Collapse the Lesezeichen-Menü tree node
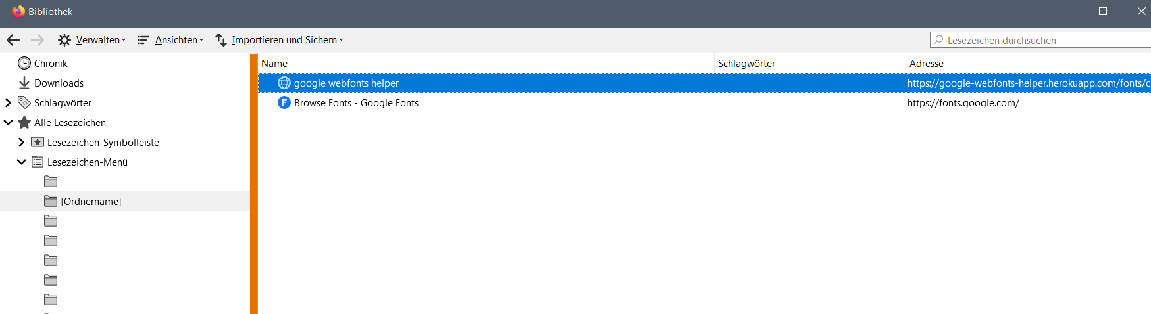The height and width of the screenshot is (314, 1151). coord(21,162)
